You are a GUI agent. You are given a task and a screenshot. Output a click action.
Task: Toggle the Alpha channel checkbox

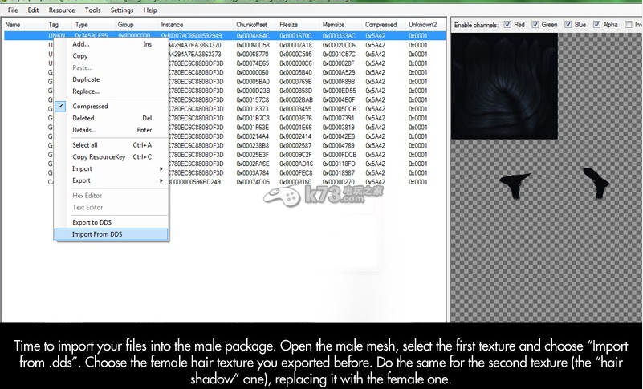(x=595, y=26)
